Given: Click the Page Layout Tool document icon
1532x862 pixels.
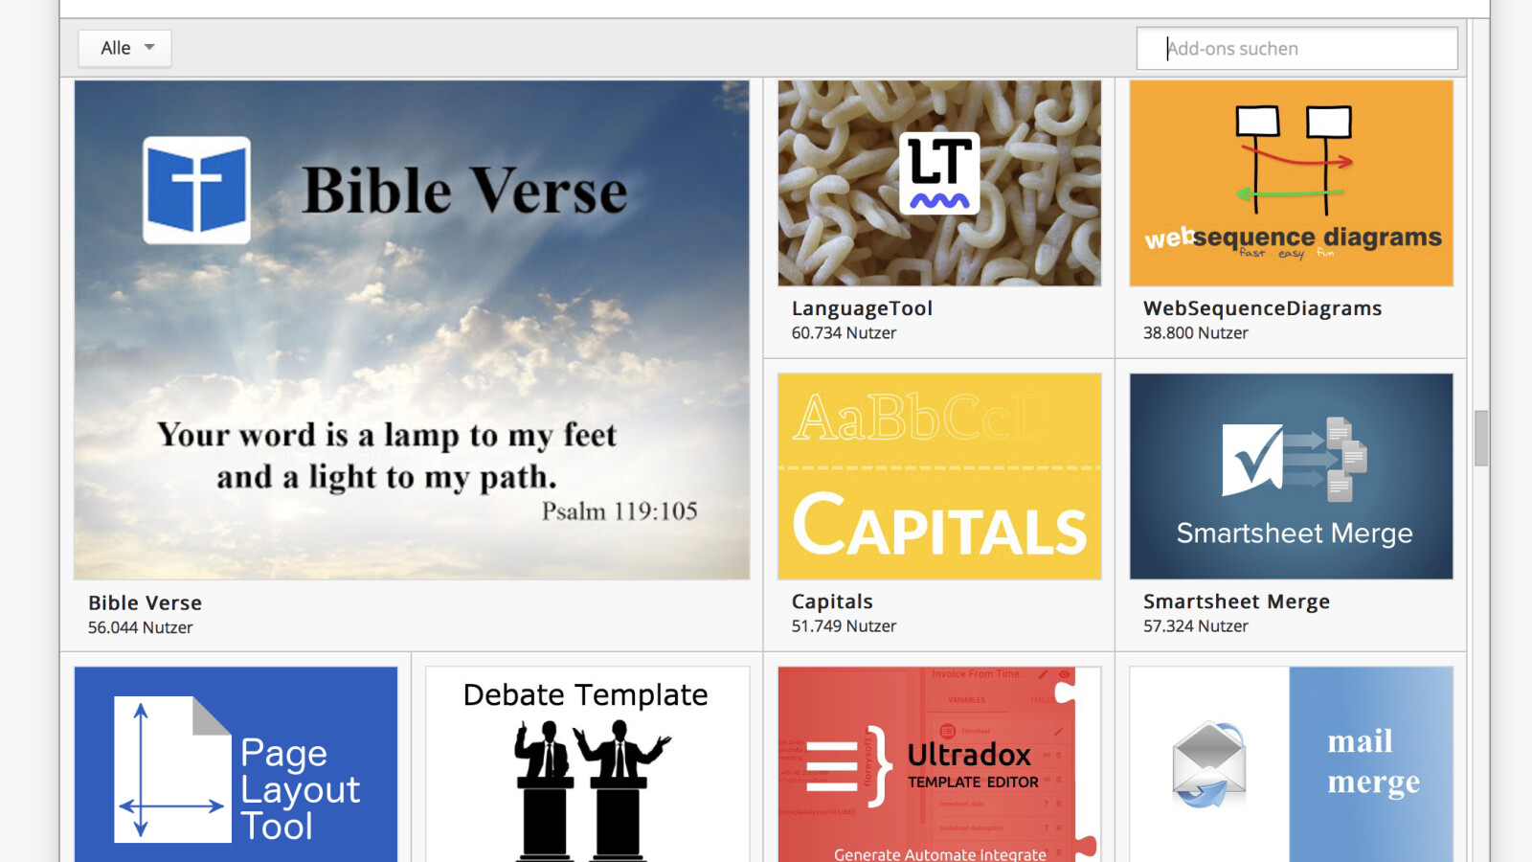Looking at the screenshot, I should 172,769.
